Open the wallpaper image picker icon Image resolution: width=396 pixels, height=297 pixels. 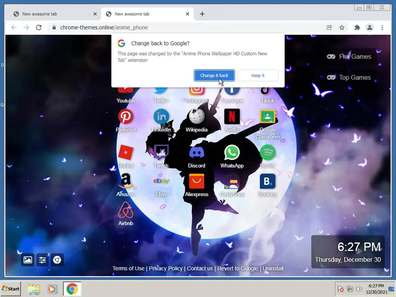click(27, 259)
